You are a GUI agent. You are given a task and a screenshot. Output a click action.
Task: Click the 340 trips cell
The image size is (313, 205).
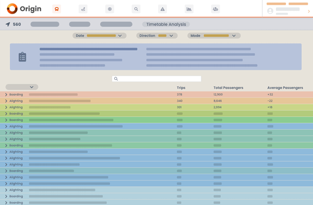[179, 101]
